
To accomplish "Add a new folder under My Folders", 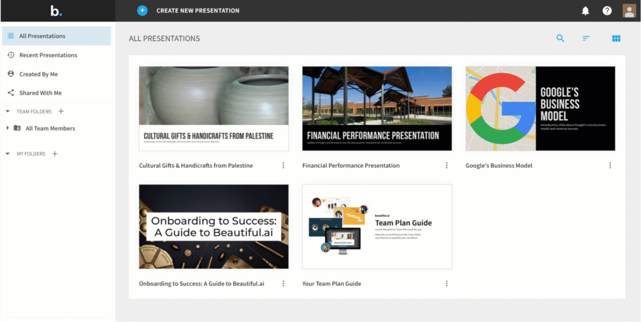I will [x=54, y=154].
